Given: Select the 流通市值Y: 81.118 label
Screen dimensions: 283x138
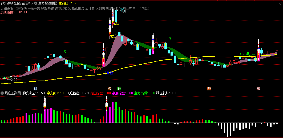Looking at the screenshot, I should (x=15, y=12).
